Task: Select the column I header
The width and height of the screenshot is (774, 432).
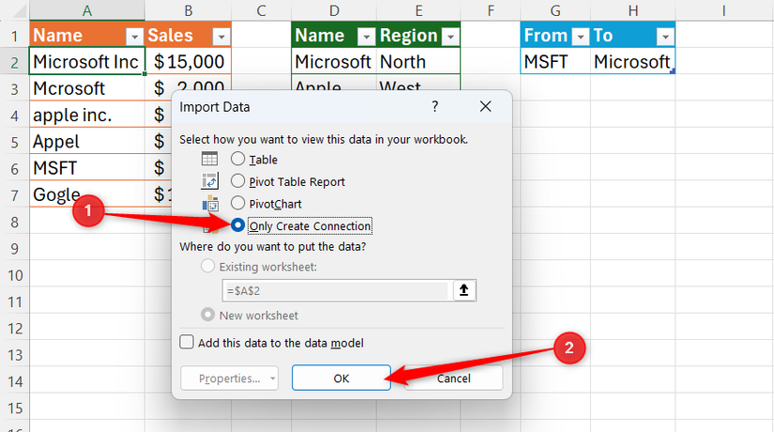Action: (x=723, y=10)
